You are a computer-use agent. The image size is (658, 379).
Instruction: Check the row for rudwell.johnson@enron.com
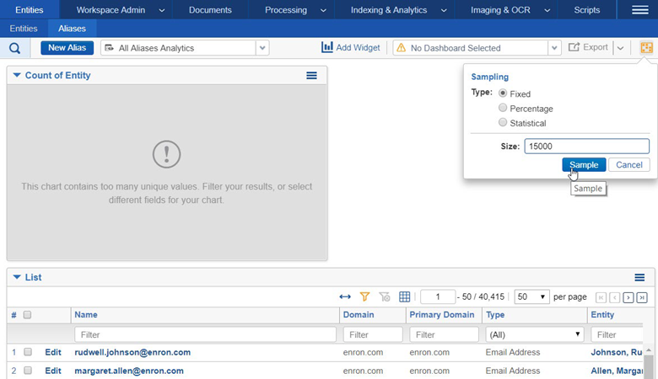[28, 352]
